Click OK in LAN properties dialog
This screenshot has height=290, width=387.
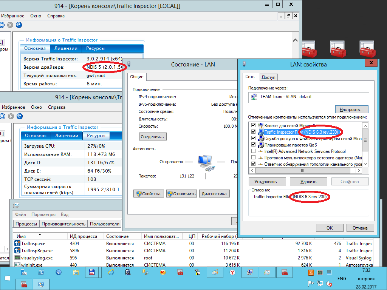coord(330,228)
